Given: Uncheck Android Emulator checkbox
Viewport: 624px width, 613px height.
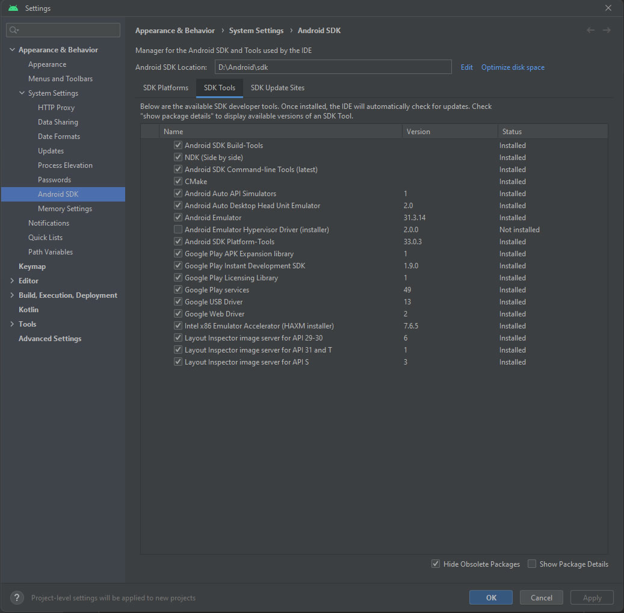Looking at the screenshot, I should pyautogui.click(x=178, y=217).
